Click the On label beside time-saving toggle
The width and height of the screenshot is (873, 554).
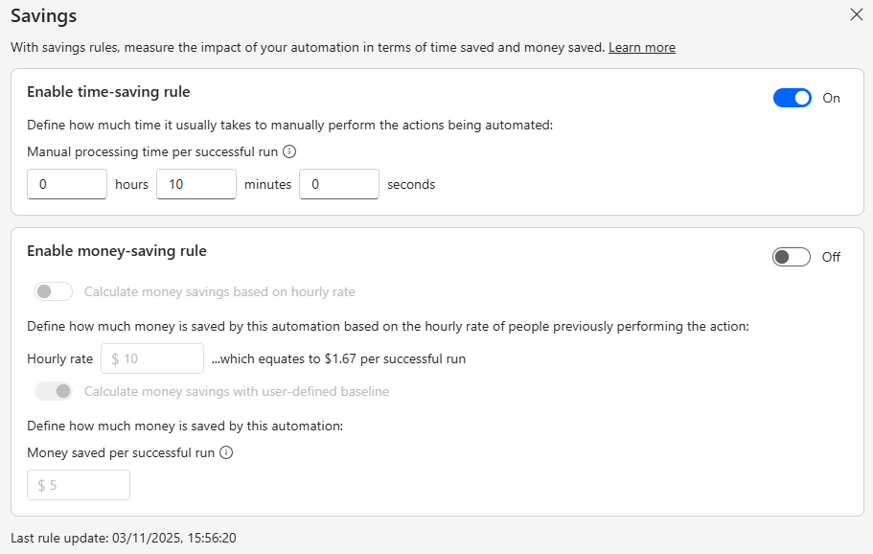click(831, 97)
